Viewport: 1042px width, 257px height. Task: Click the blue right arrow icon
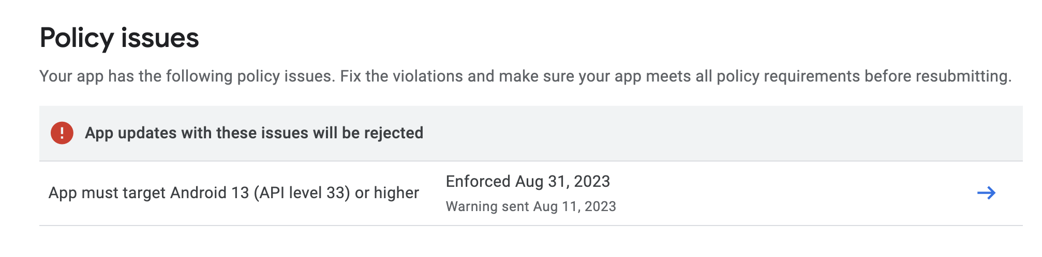tap(986, 193)
